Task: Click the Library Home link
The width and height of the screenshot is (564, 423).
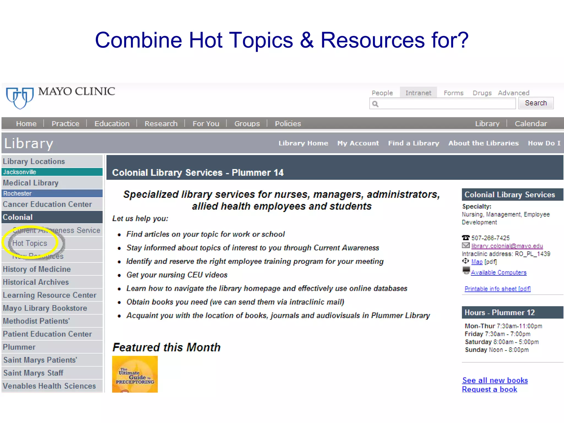Action: [303, 143]
